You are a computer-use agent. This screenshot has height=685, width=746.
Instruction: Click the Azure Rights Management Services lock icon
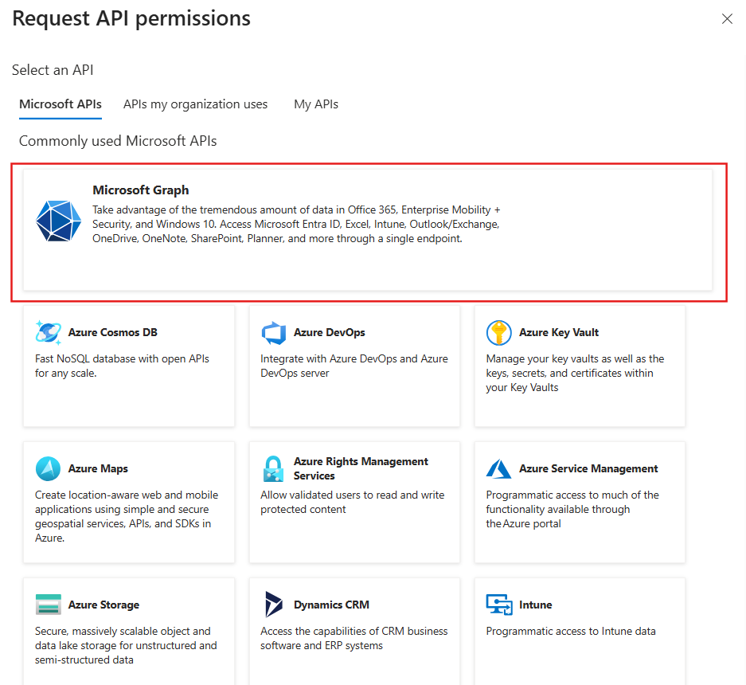[x=273, y=468]
